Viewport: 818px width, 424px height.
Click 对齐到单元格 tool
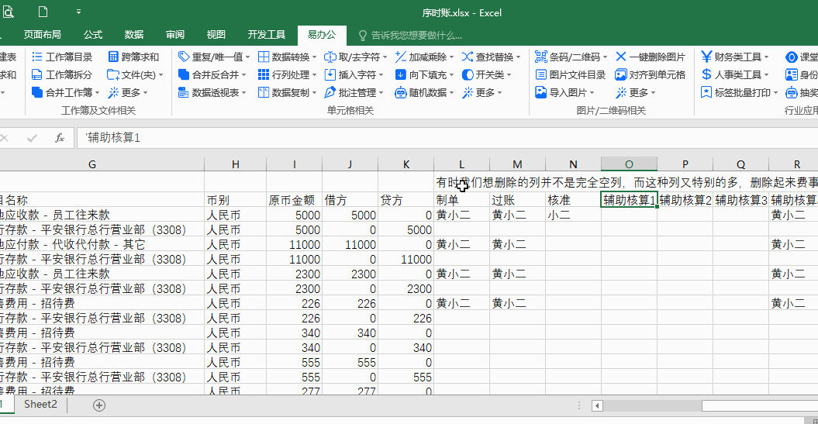pos(650,74)
